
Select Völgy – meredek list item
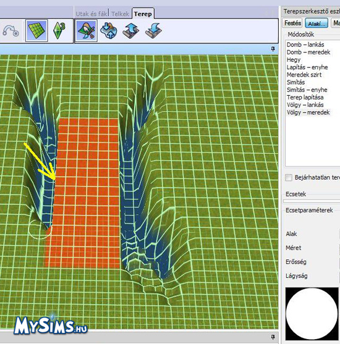pyautogui.click(x=308, y=112)
